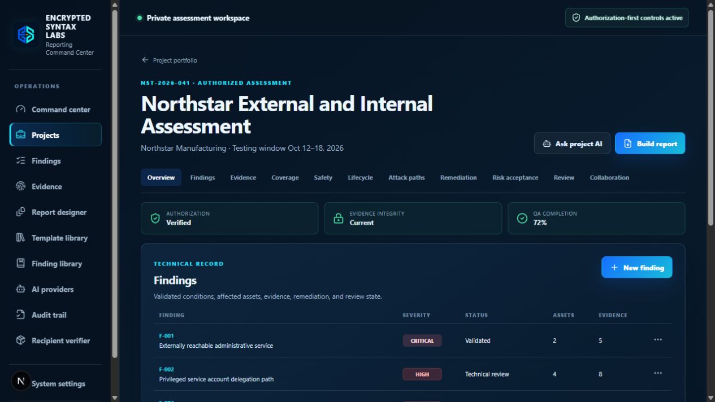Open the Coverage tab
The width and height of the screenshot is (715, 402).
click(x=285, y=177)
